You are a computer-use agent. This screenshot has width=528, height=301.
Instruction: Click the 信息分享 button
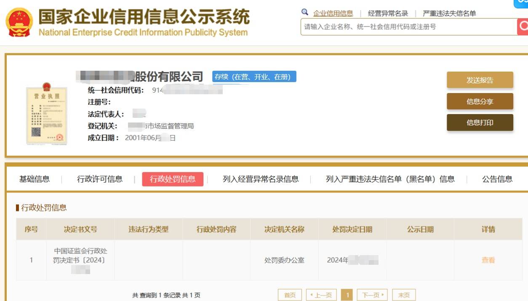pos(480,101)
